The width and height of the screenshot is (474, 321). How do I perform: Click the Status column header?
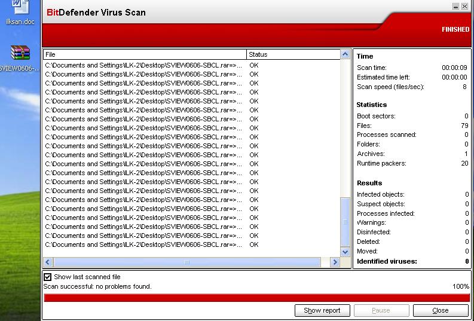point(293,54)
